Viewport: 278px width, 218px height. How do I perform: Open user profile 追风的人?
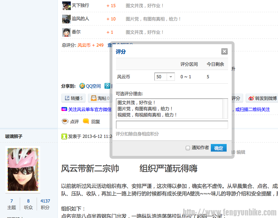click(80, 19)
